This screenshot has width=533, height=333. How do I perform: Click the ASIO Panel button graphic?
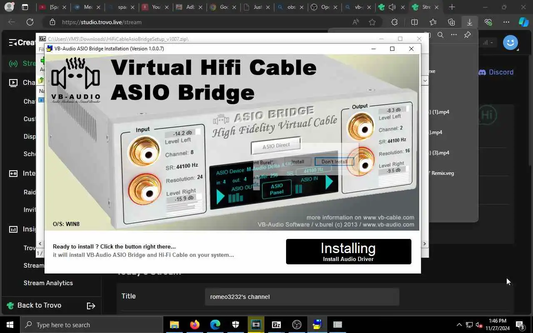point(276,189)
